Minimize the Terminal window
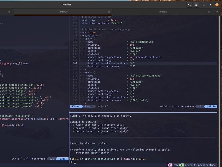This screenshot has width=222, height=167. coord(204,5)
